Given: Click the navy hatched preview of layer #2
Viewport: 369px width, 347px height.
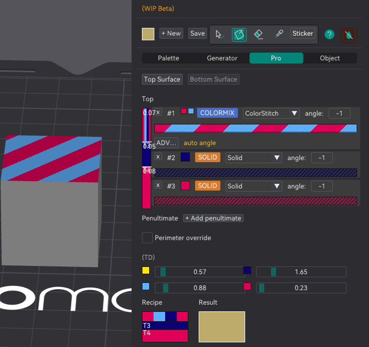Looking at the screenshot, I should coord(255,172).
